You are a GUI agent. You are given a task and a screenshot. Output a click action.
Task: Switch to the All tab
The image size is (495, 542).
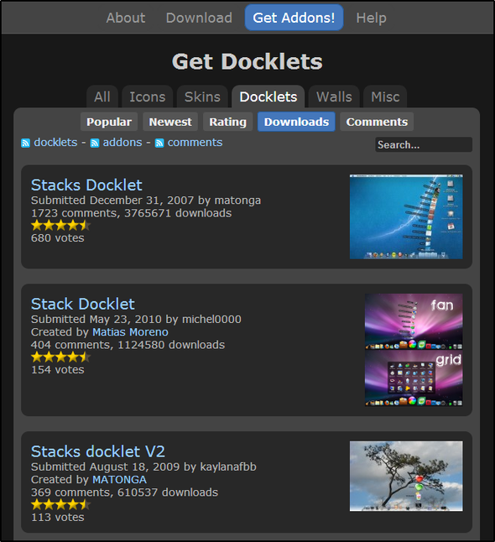pyautogui.click(x=102, y=96)
